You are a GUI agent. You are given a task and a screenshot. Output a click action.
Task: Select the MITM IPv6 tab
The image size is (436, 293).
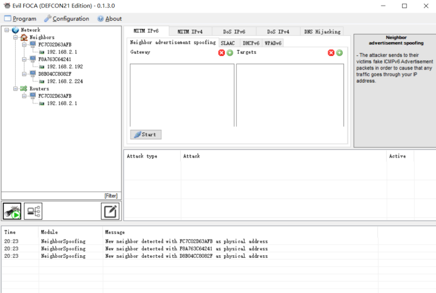146,31
